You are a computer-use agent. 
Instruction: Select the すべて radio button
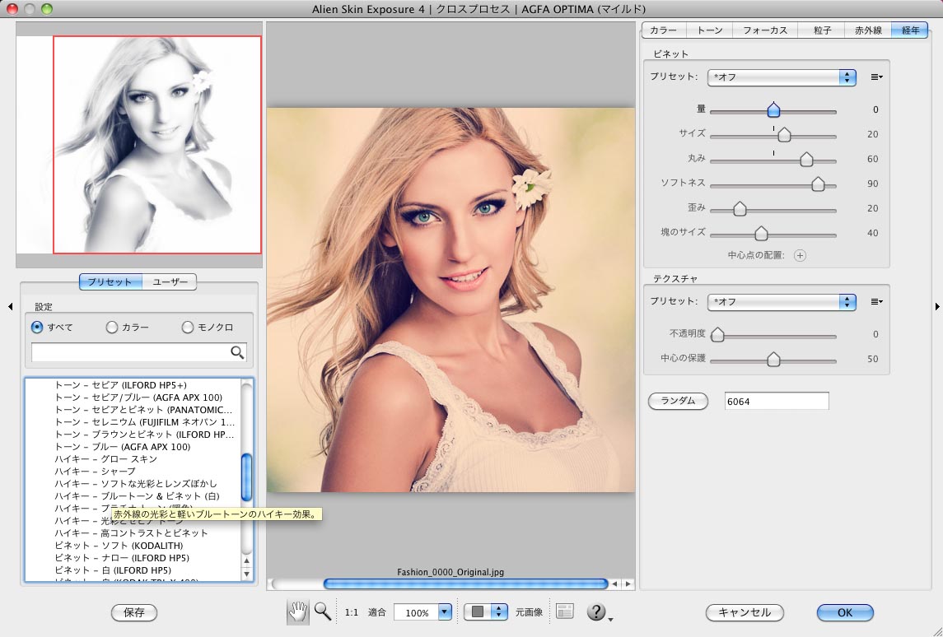click(x=37, y=327)
